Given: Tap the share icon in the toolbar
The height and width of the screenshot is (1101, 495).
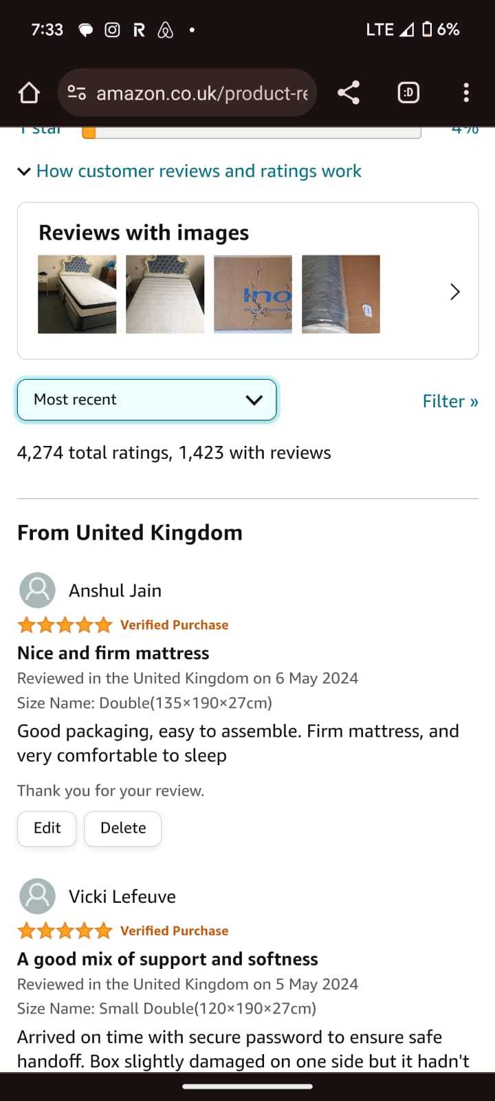Looking at the screenshot, I should pyautogui.click(x=349, y=93).
